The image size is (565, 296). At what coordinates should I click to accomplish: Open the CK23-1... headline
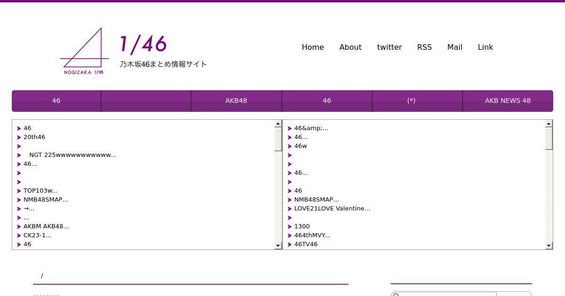pyautogui.click(x=38, y=235)
